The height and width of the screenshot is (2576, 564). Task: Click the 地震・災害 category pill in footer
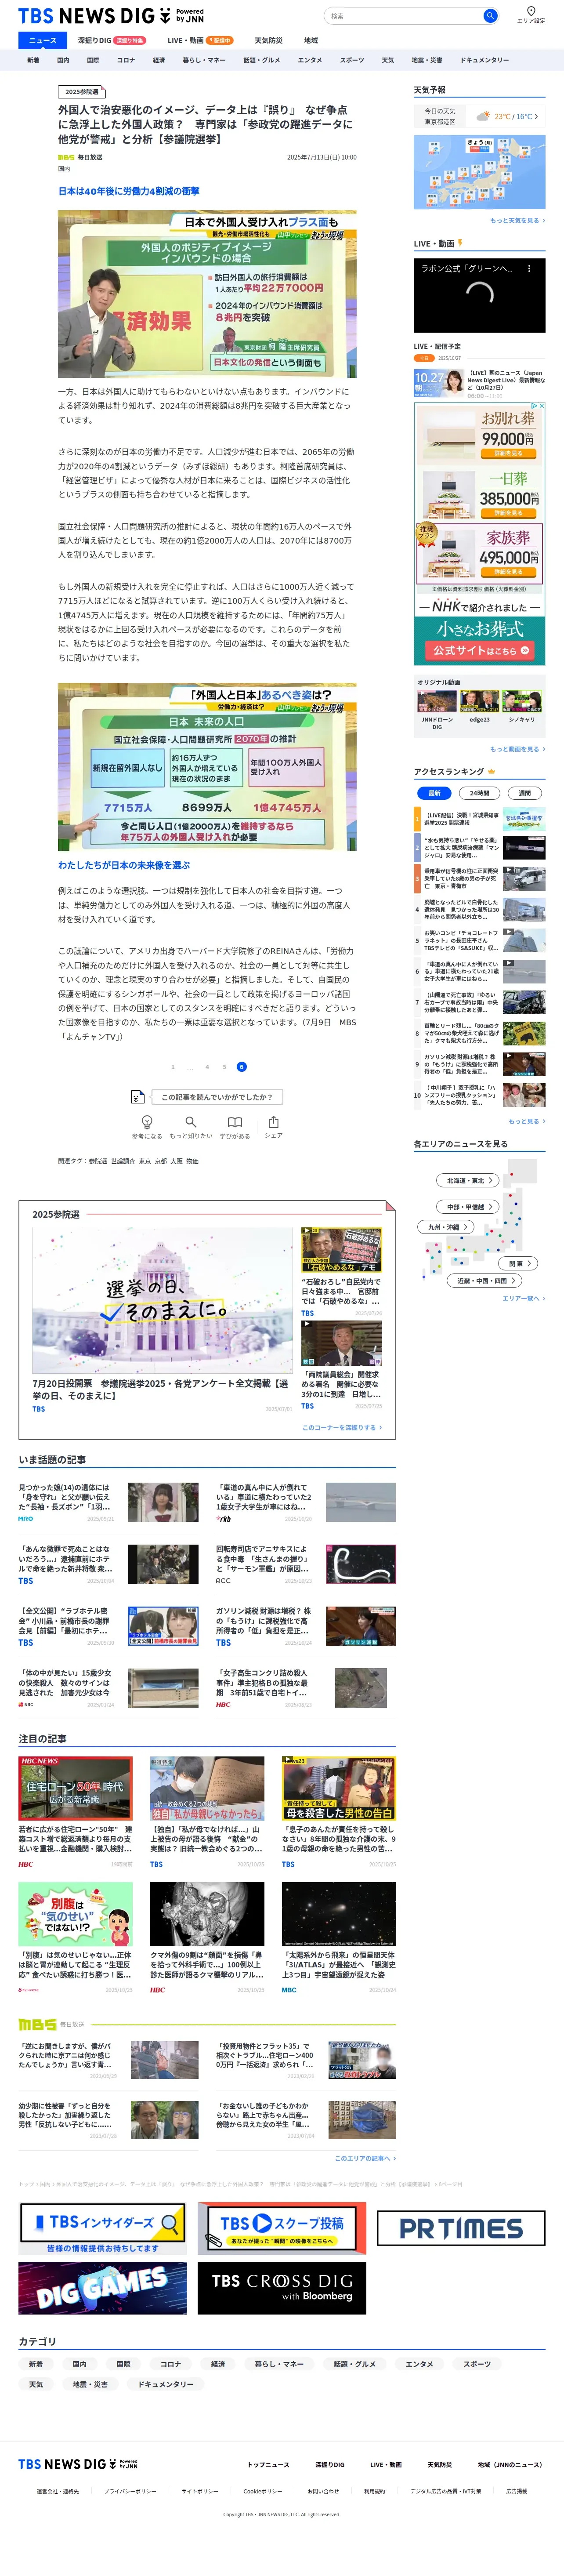coord(90,2384)
